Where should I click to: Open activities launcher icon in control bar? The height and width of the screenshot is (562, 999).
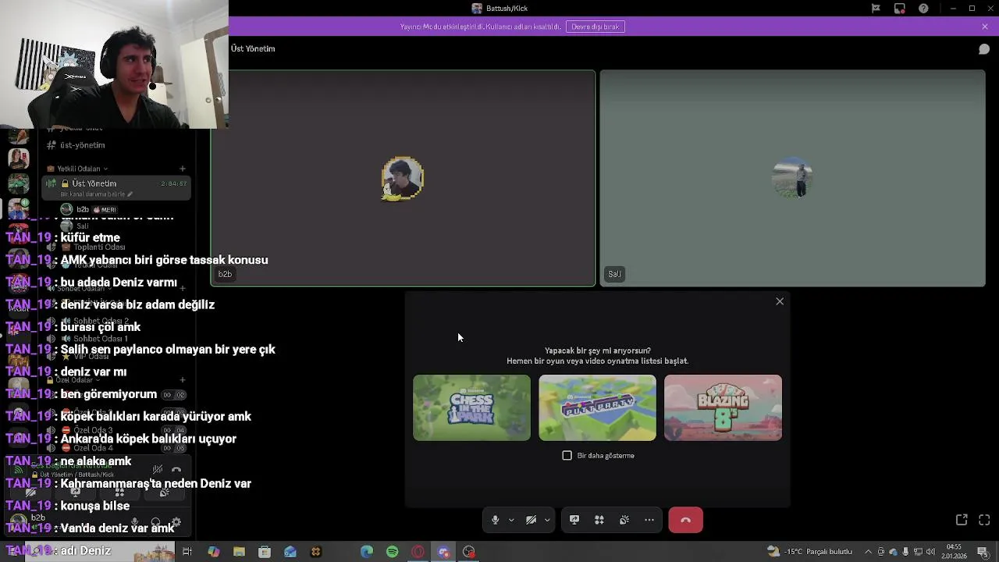(599, 520)
